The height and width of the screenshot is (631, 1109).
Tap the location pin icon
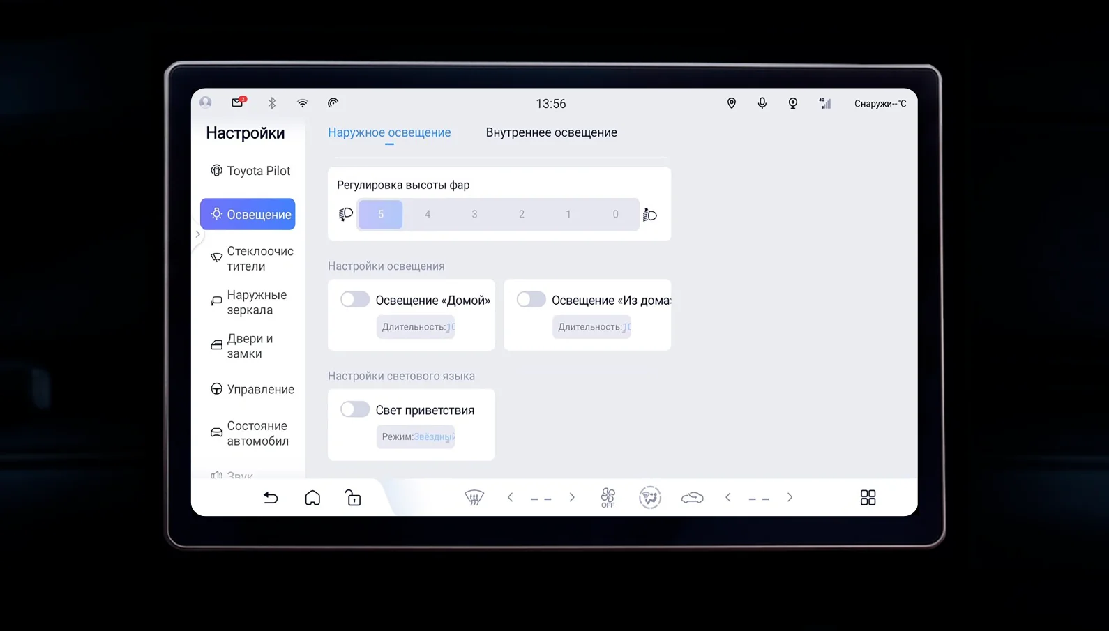(732, 103)
